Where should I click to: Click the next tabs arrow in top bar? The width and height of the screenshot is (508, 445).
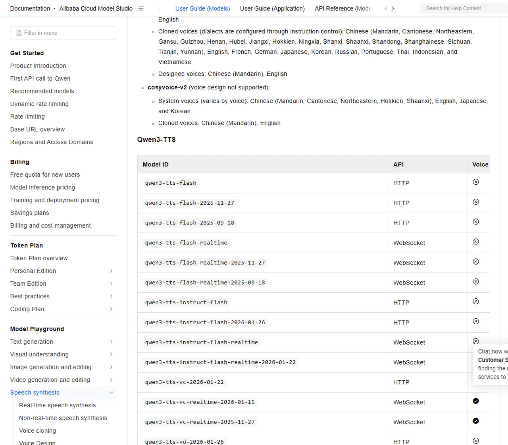tap(393, 8)
